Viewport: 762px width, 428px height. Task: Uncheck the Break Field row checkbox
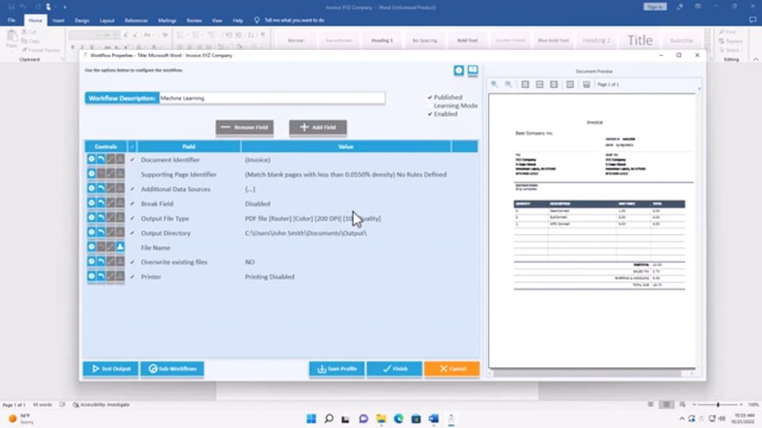point(133,204)
